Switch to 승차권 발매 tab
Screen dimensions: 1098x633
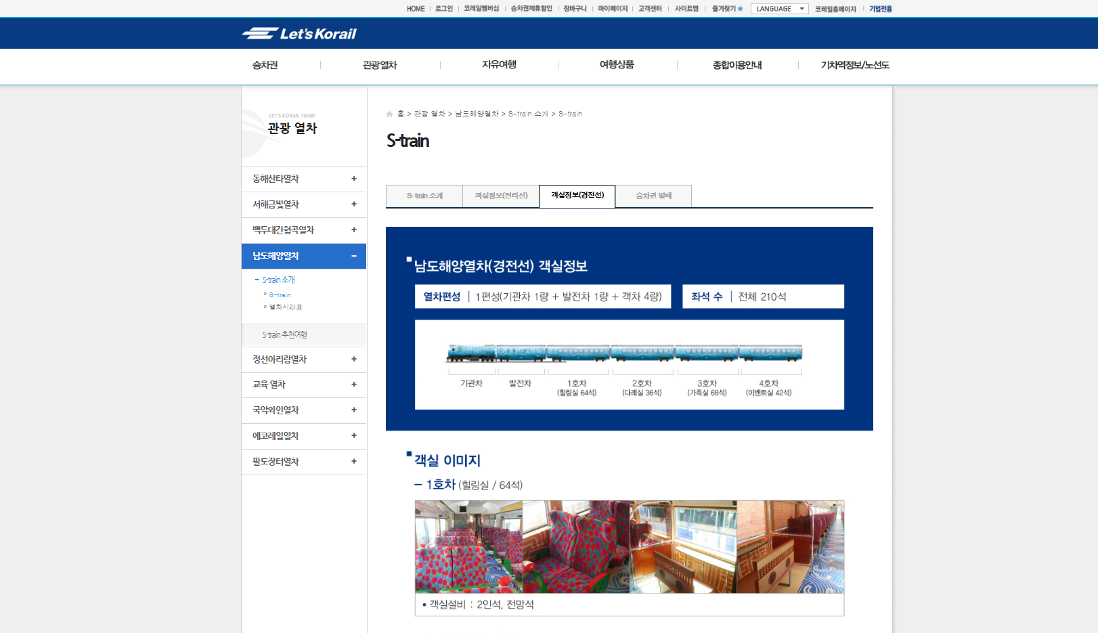pyautogui.click(x=653, y=196)
